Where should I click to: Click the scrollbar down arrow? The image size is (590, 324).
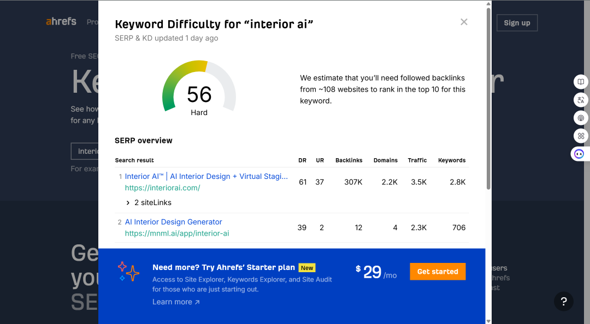pos(488,321)
